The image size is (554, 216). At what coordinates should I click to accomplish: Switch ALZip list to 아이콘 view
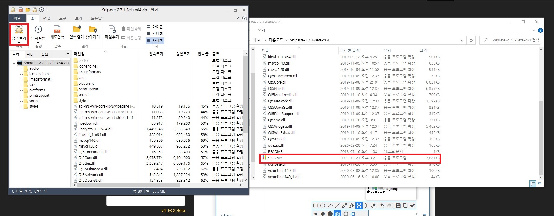point(155,27)
